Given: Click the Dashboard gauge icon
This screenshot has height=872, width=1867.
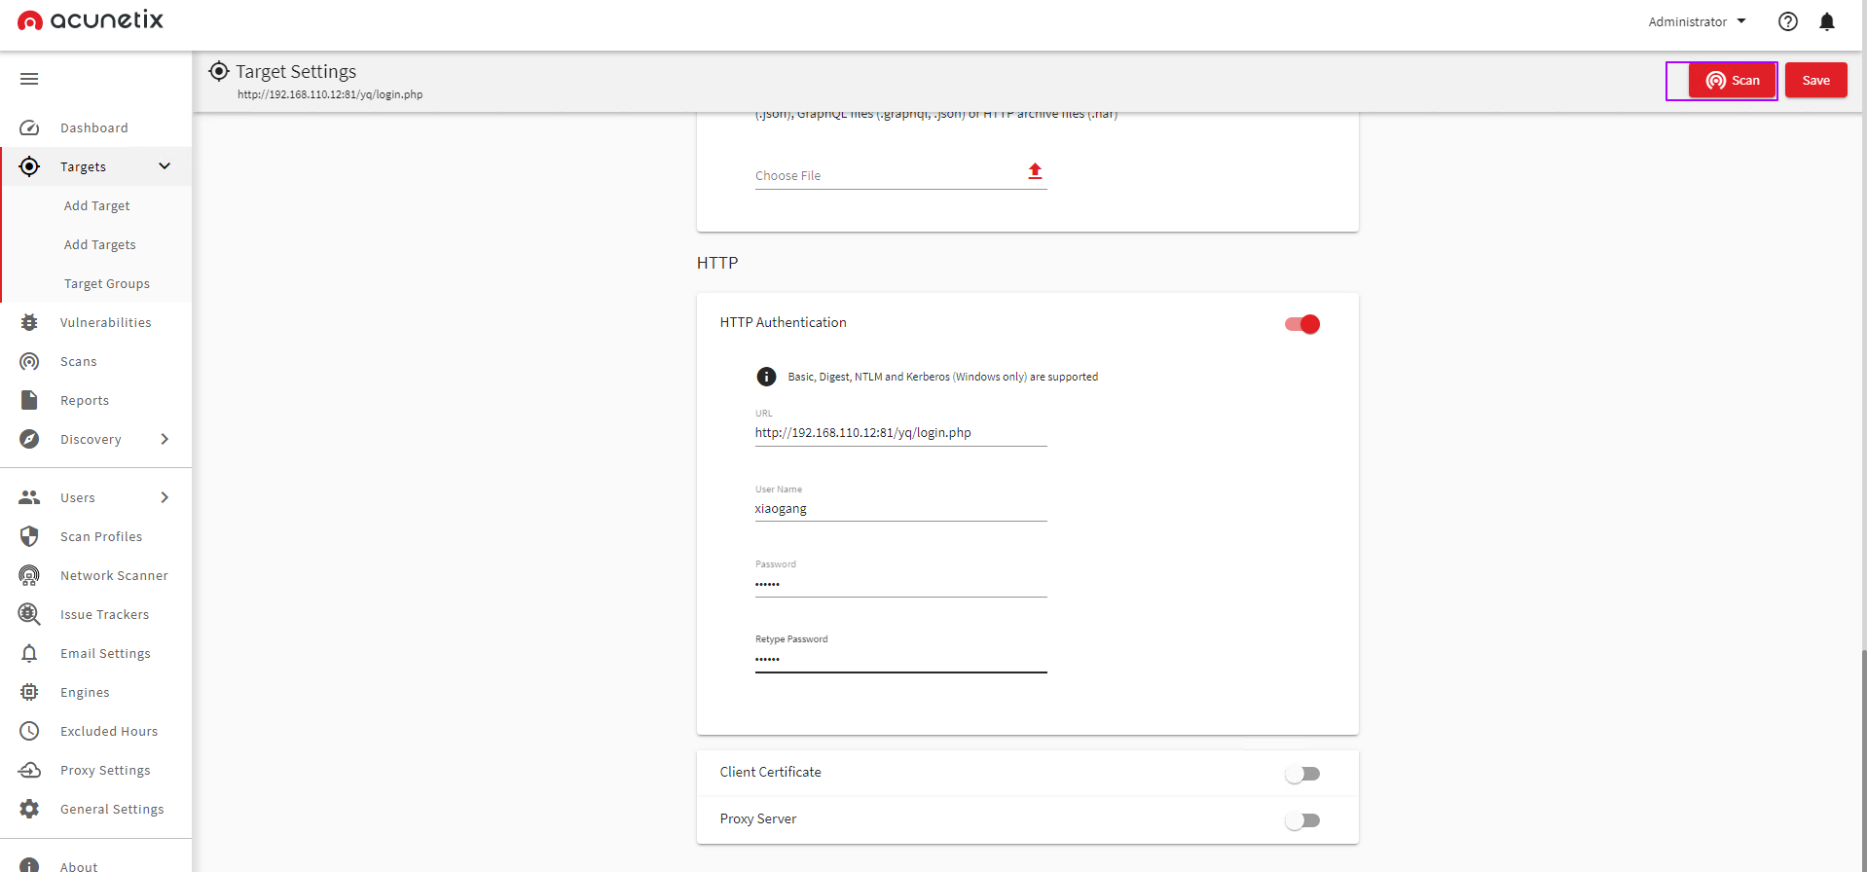Looking at the screenshot, I should point(29,127).
